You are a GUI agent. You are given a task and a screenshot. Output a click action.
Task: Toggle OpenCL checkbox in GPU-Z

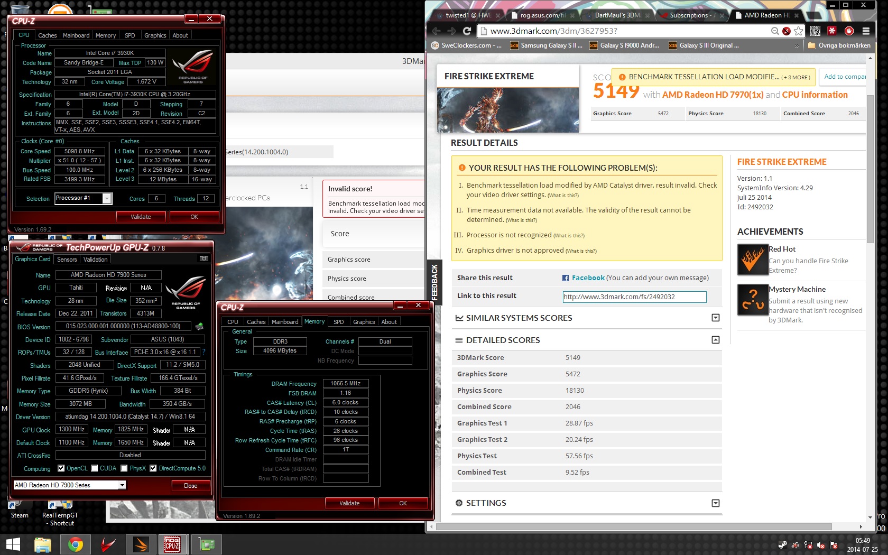click(x=61, y=468)
